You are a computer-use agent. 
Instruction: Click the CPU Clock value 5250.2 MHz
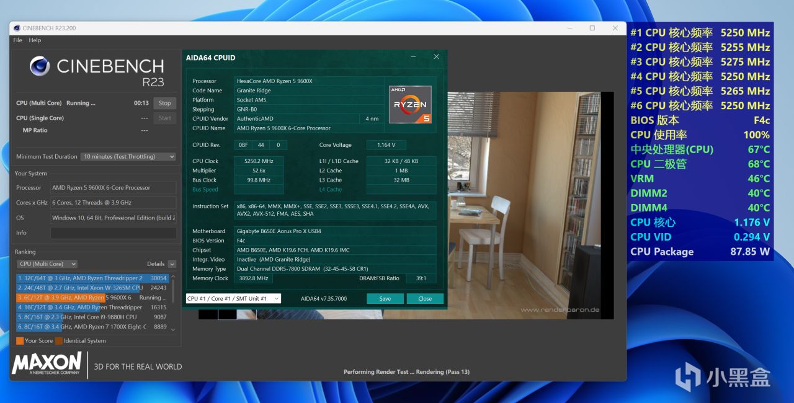point(259,161)
